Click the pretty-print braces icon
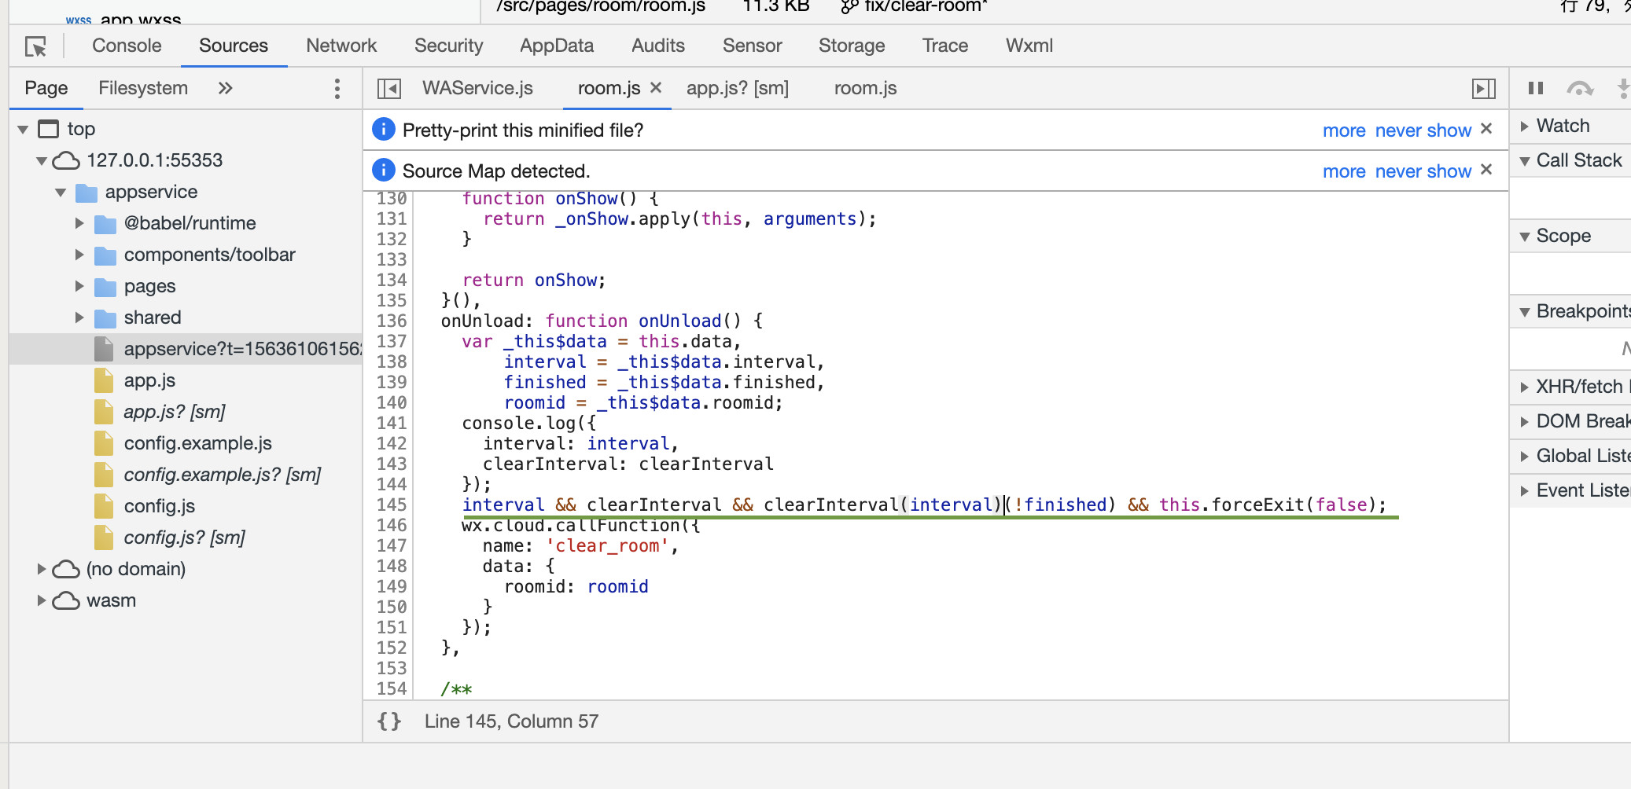This screenshot has width=1631, height=789. click(x=389, y=721)
